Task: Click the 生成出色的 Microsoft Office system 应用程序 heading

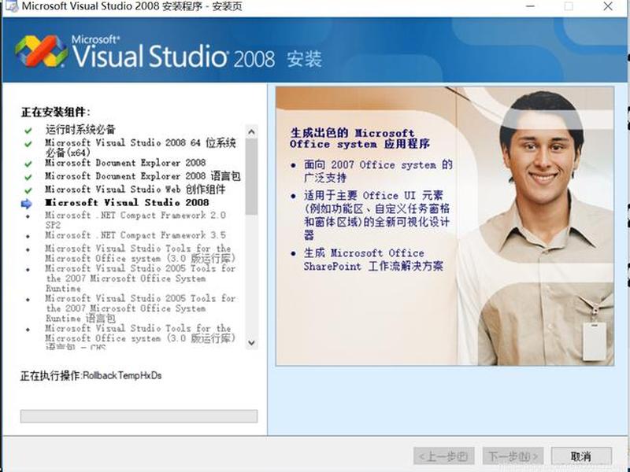Action: pos(360,138)
